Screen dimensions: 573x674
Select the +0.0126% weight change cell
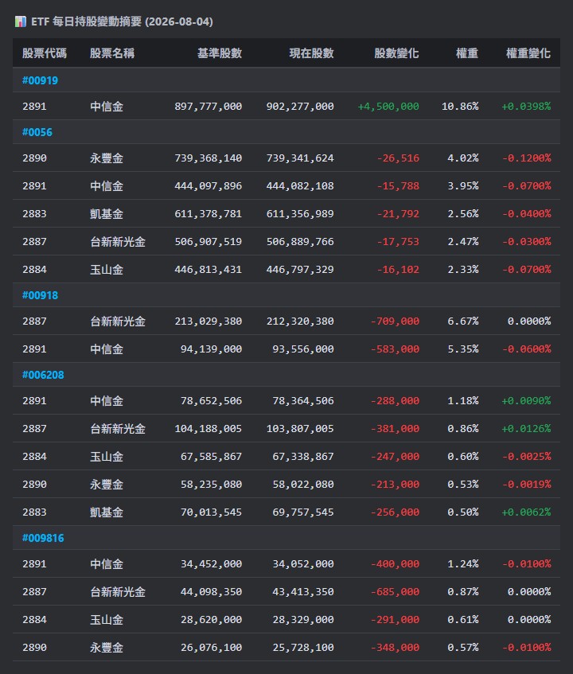[x=526, y=429]
